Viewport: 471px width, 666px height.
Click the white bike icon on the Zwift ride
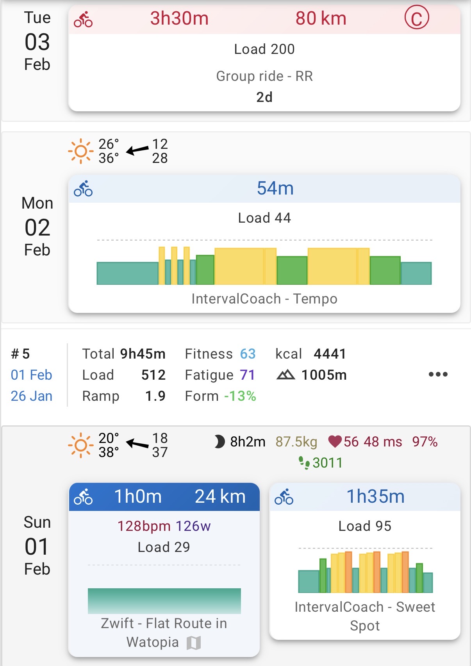pos(83,497)
